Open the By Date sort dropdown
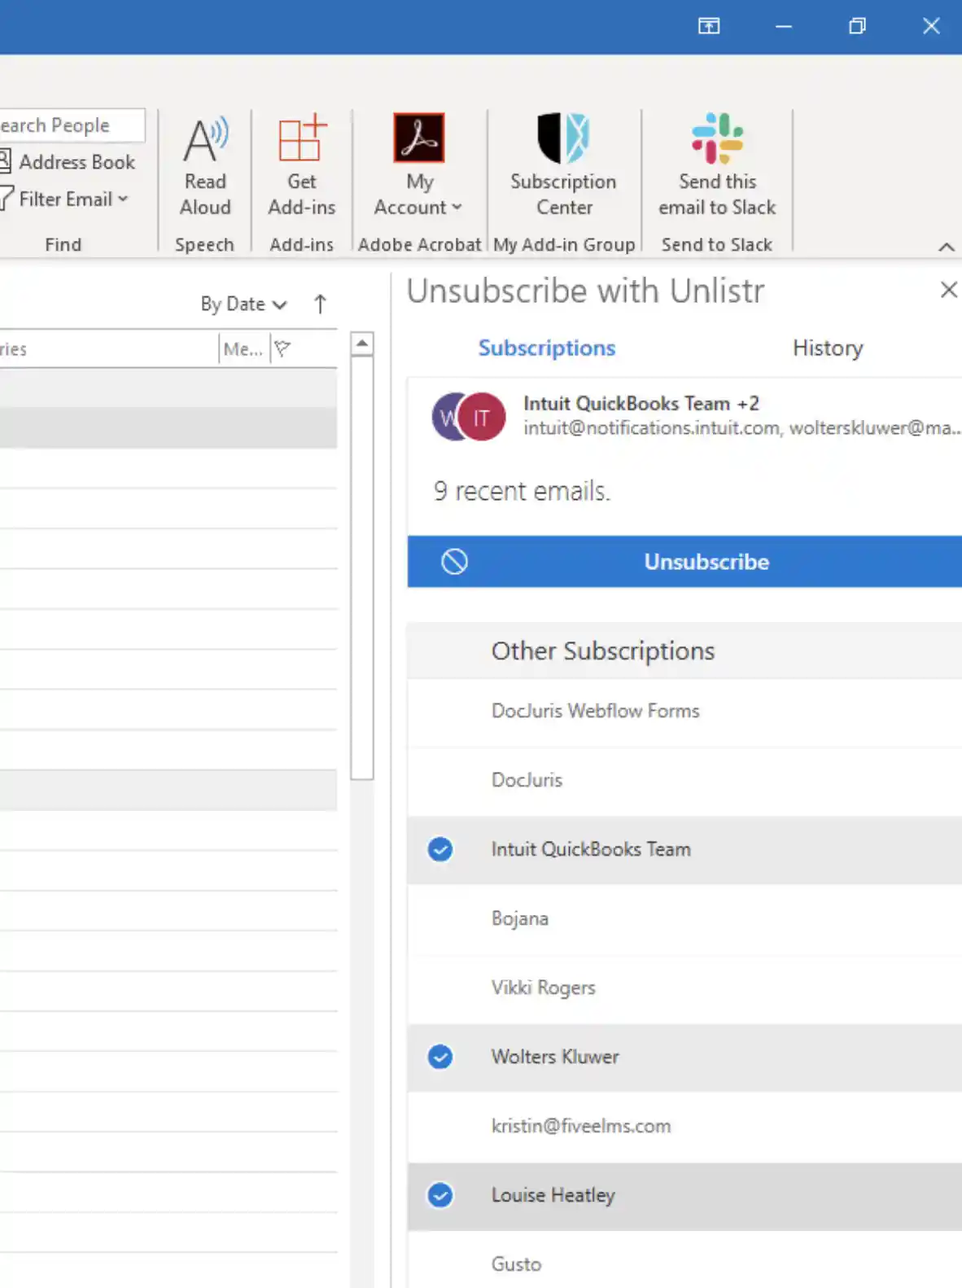This screenshot has width=962, height=1288. click(243, 304)
